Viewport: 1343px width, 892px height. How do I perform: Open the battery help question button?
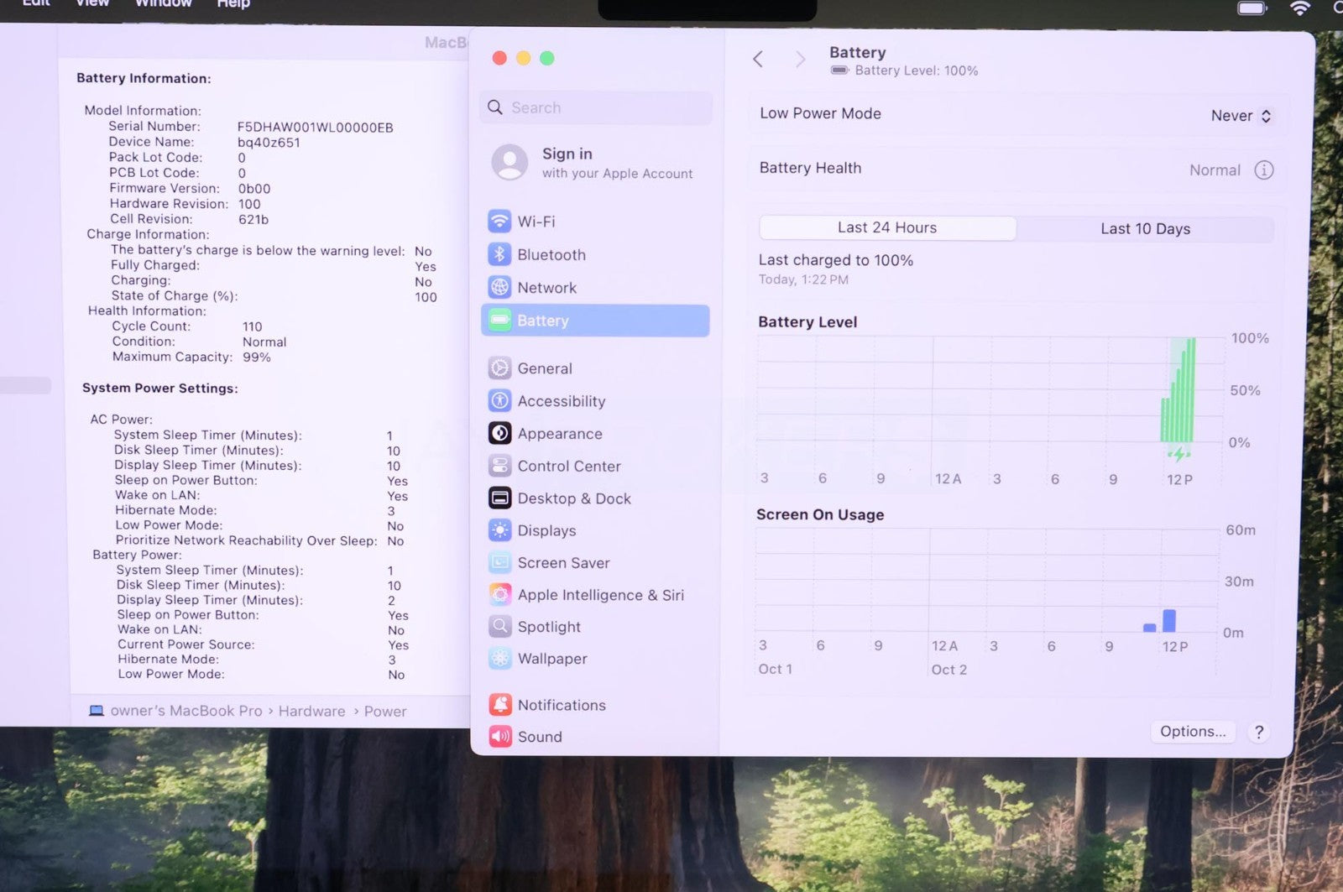point(1258,732)
